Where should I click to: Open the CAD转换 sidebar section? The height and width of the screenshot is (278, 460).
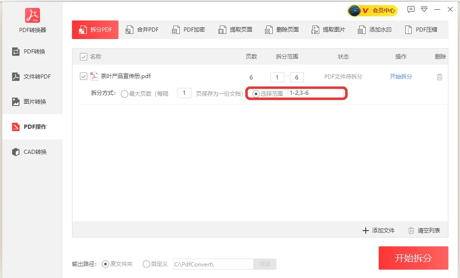point(33,152)
